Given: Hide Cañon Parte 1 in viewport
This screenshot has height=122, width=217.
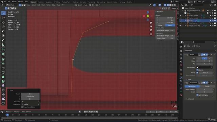Looking at the screenshot, I should pos(213,16).
